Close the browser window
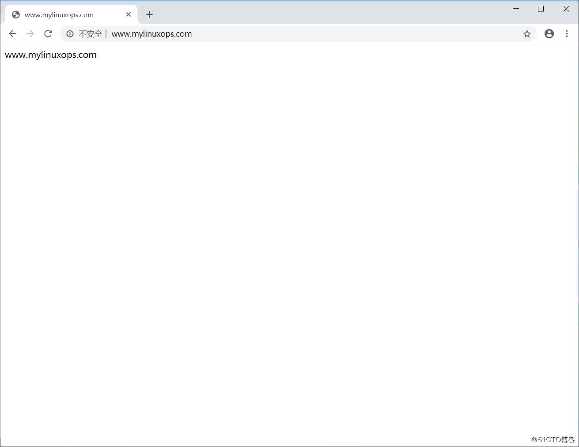 pos(566,9)
